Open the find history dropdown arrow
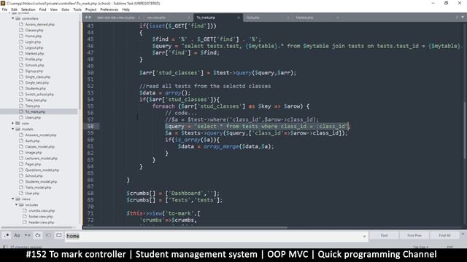467x262 pixels. coord(365,237)
